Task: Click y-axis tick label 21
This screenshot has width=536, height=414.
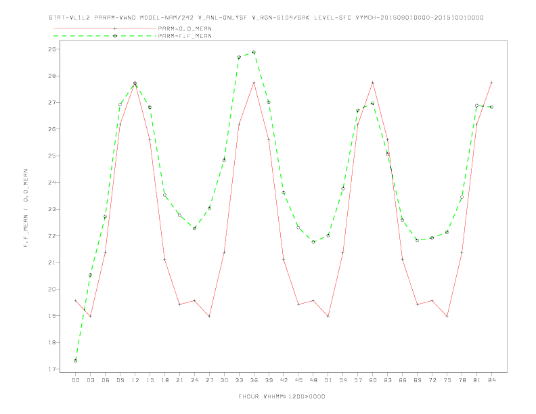Action: coord(52,262)
